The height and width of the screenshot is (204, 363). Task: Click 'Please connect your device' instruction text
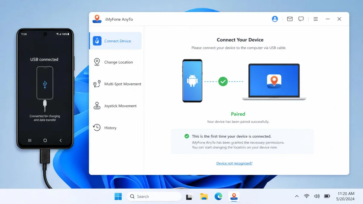(x=239, y=48)
